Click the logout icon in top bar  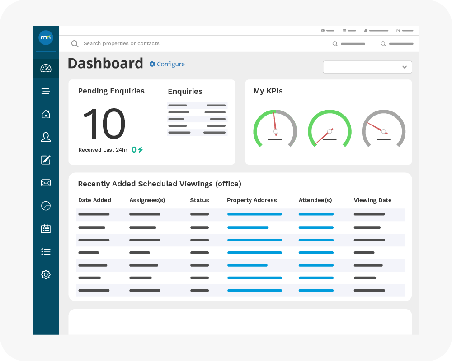(399, 31)
